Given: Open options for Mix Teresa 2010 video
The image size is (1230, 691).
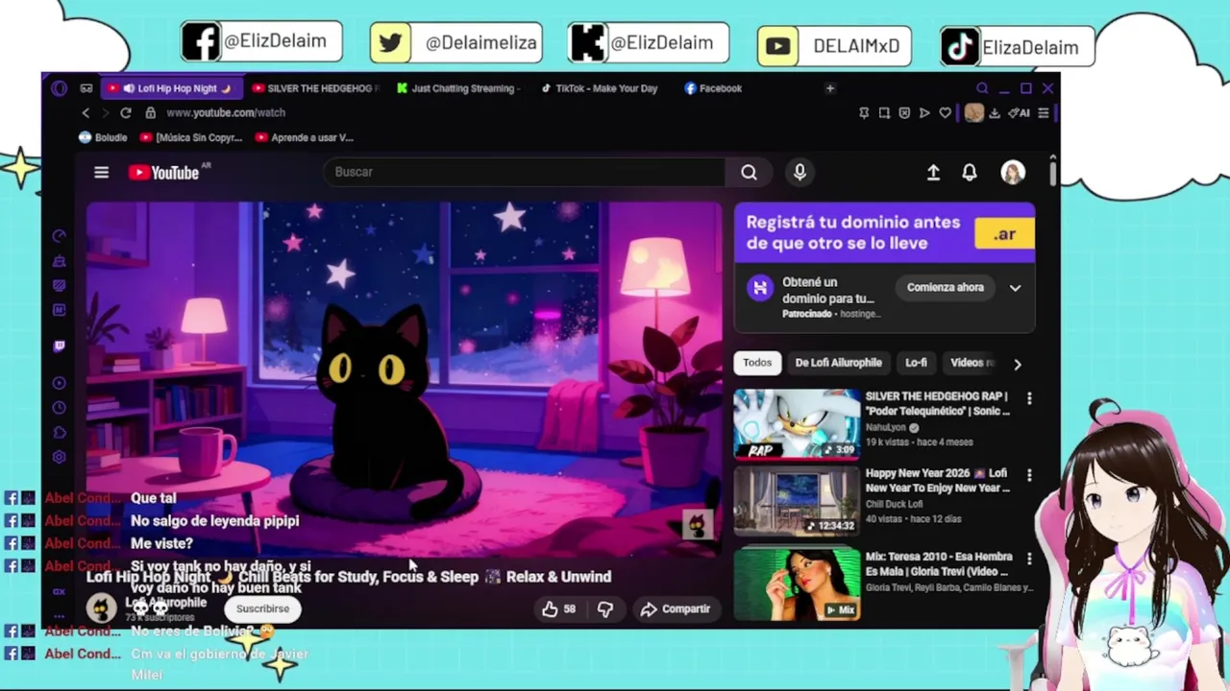Looking at the screenshot, I should [1029, 558].
